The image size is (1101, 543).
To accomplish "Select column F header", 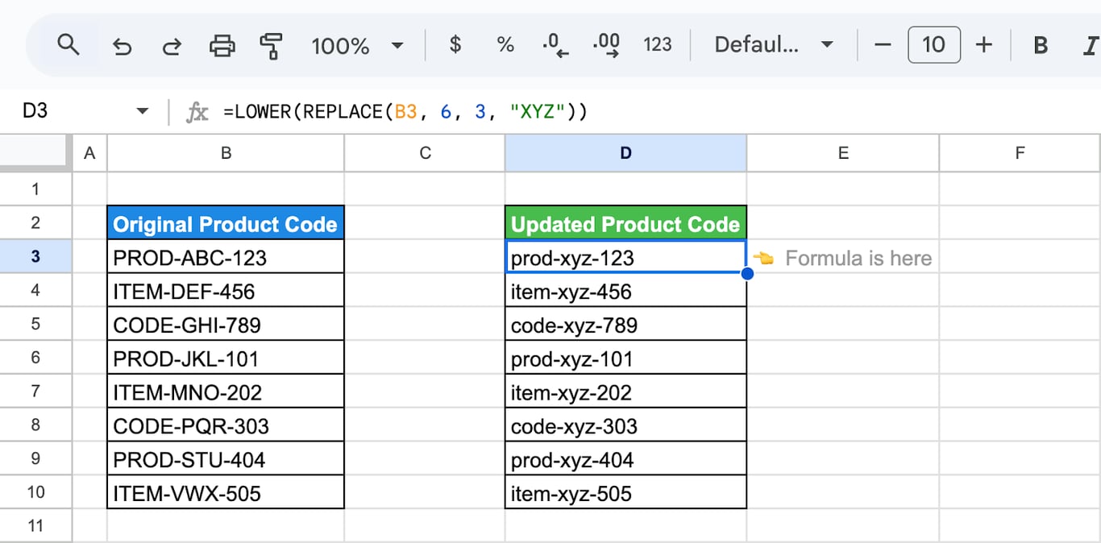I will [x=1020, y=153].
